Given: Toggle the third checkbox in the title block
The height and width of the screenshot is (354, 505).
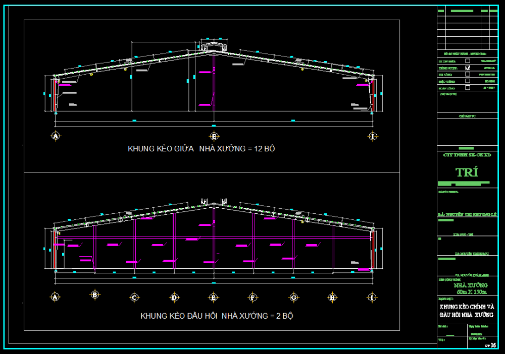Looking at the screenshot, I should [468, 74].
